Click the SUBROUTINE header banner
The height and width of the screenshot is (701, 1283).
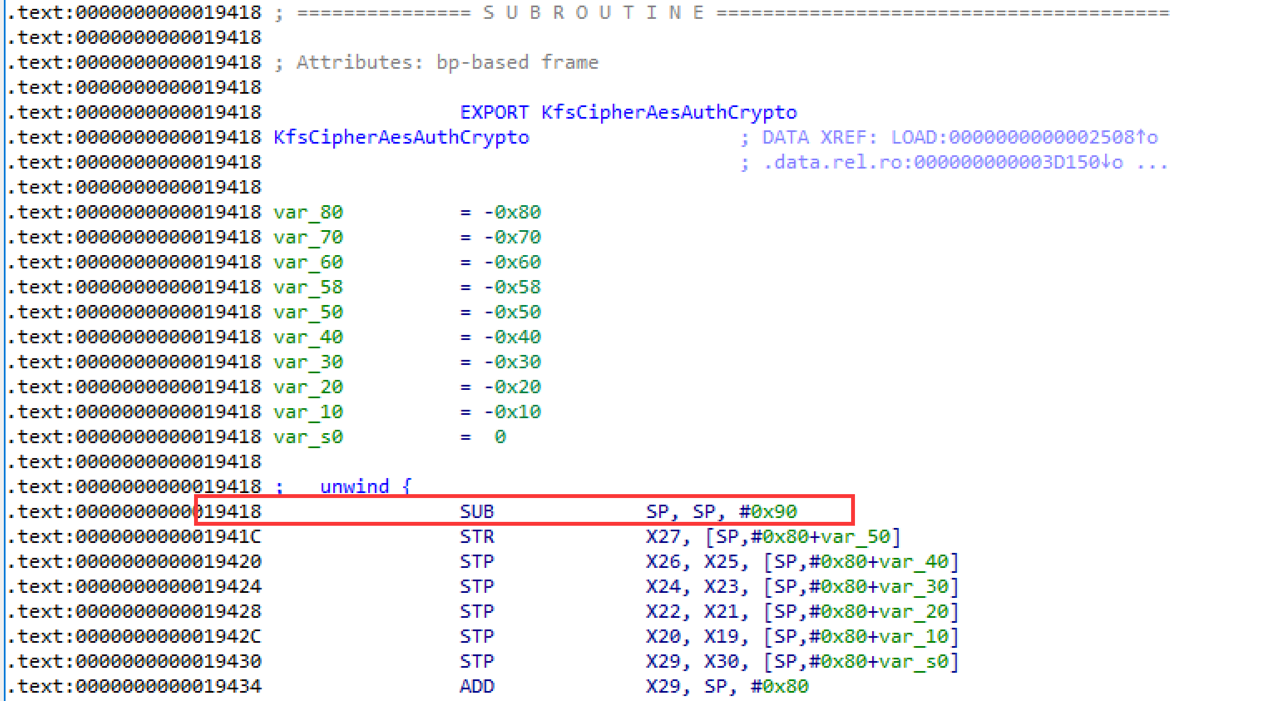pos(593,12)
